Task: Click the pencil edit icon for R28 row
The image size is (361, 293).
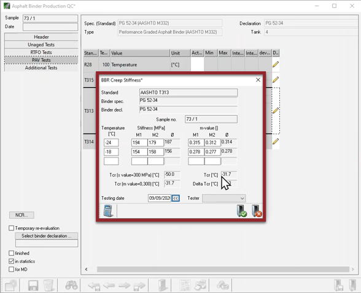Action: (x=276, y=64)
